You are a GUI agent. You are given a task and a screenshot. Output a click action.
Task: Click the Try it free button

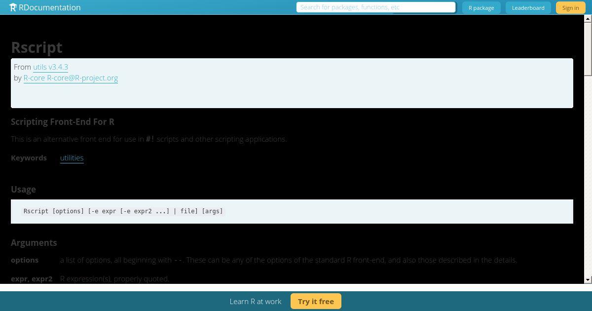coord(316,301)
